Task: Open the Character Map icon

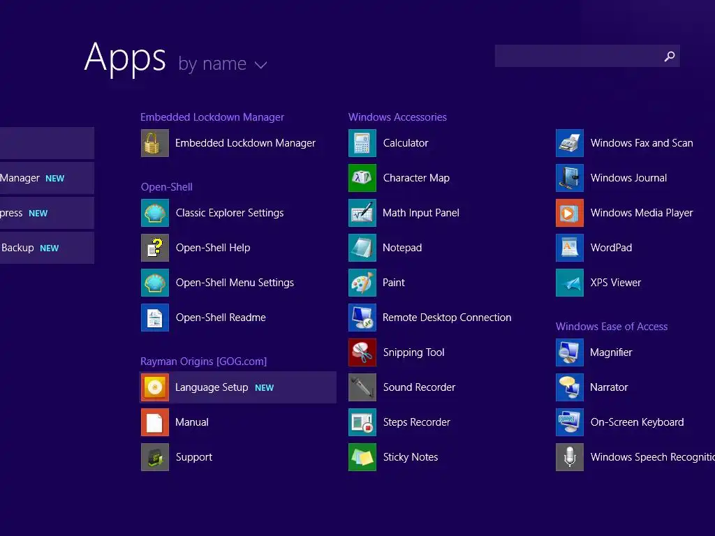Action: coord(362,178)
